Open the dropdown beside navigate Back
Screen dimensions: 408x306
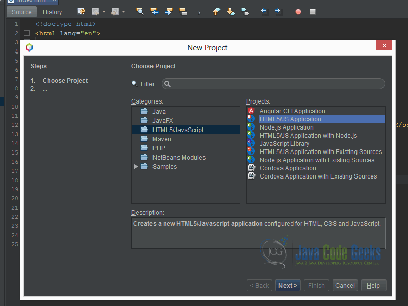pyautogui.click(x=104, y=11)
